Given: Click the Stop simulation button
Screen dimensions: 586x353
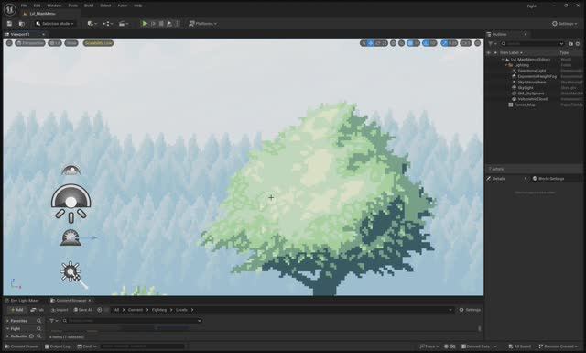Looking at the screenshot, I should coord(161,24).
